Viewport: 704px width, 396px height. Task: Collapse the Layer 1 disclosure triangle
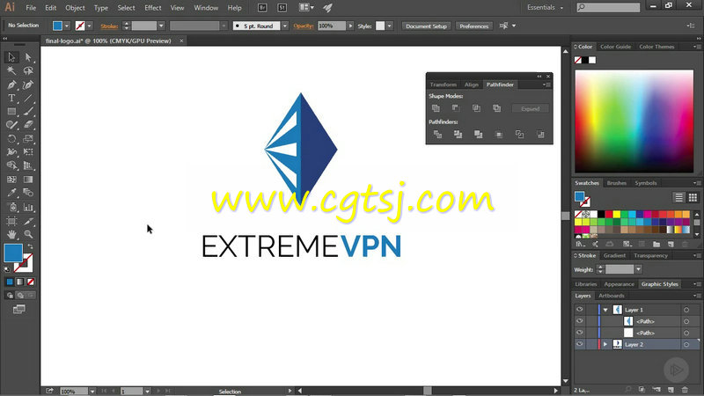pos(605,310)
